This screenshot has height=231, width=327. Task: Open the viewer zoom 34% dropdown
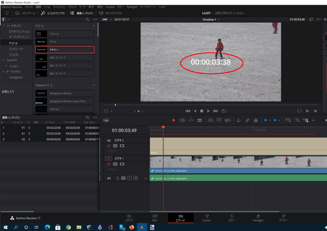[107, 19]
